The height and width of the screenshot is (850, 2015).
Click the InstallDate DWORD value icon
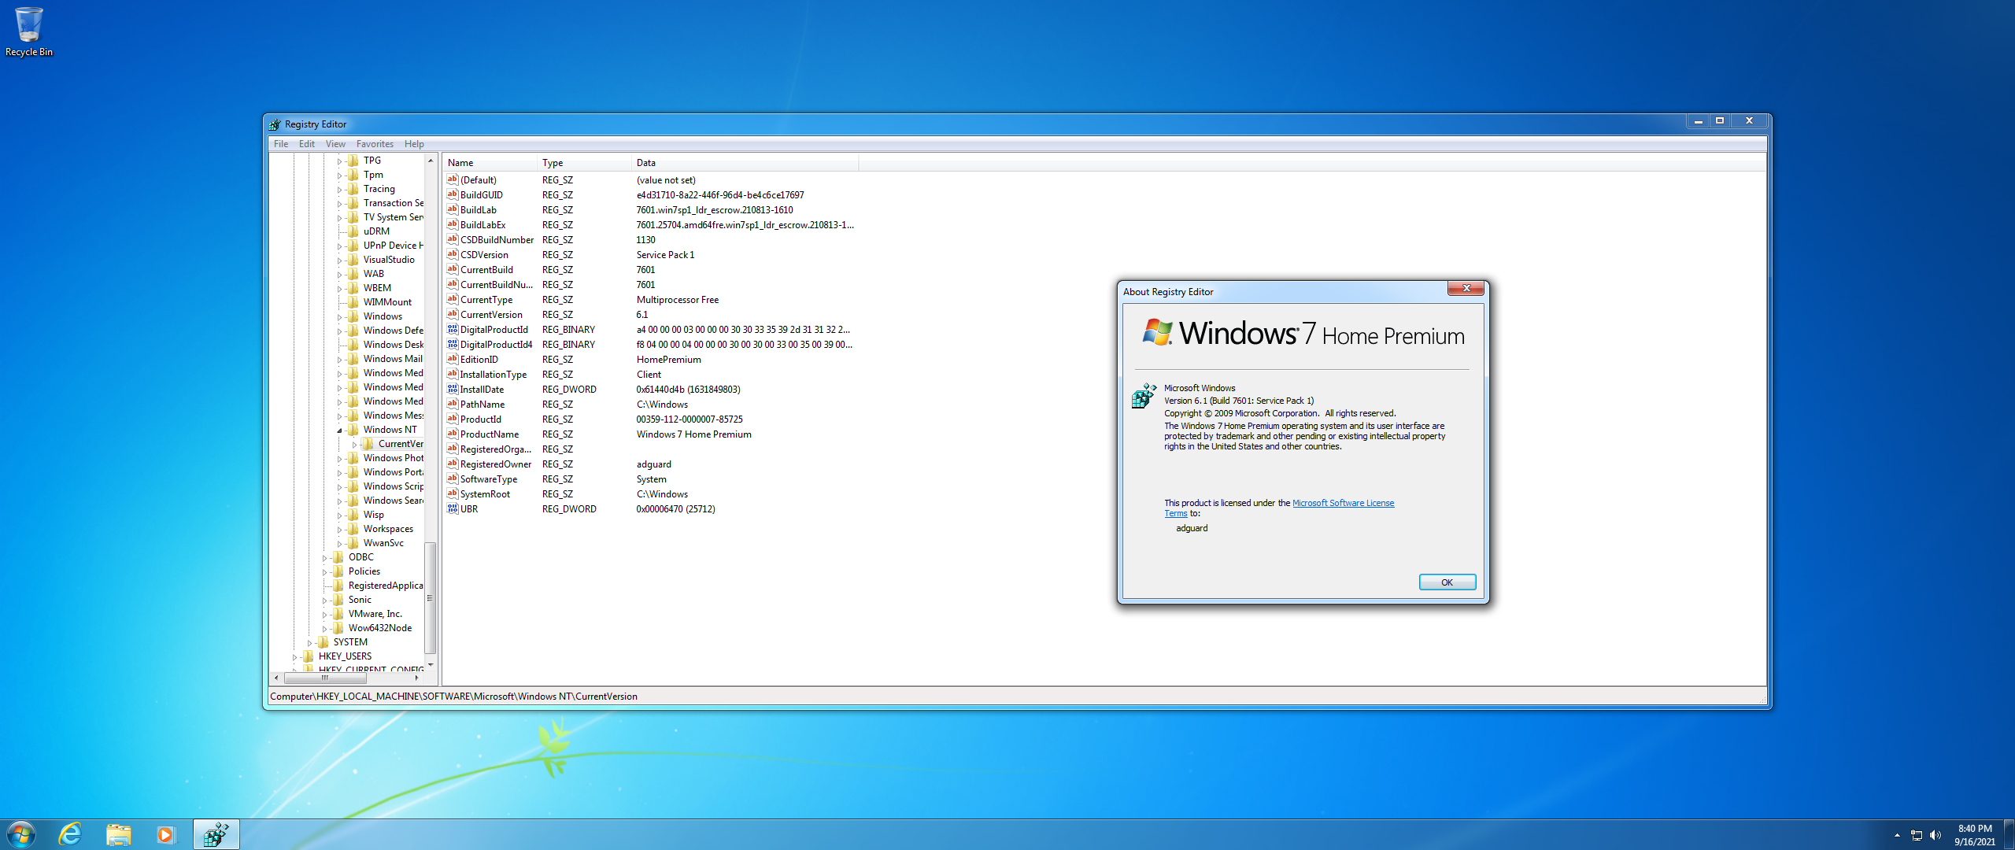point(453,389)
